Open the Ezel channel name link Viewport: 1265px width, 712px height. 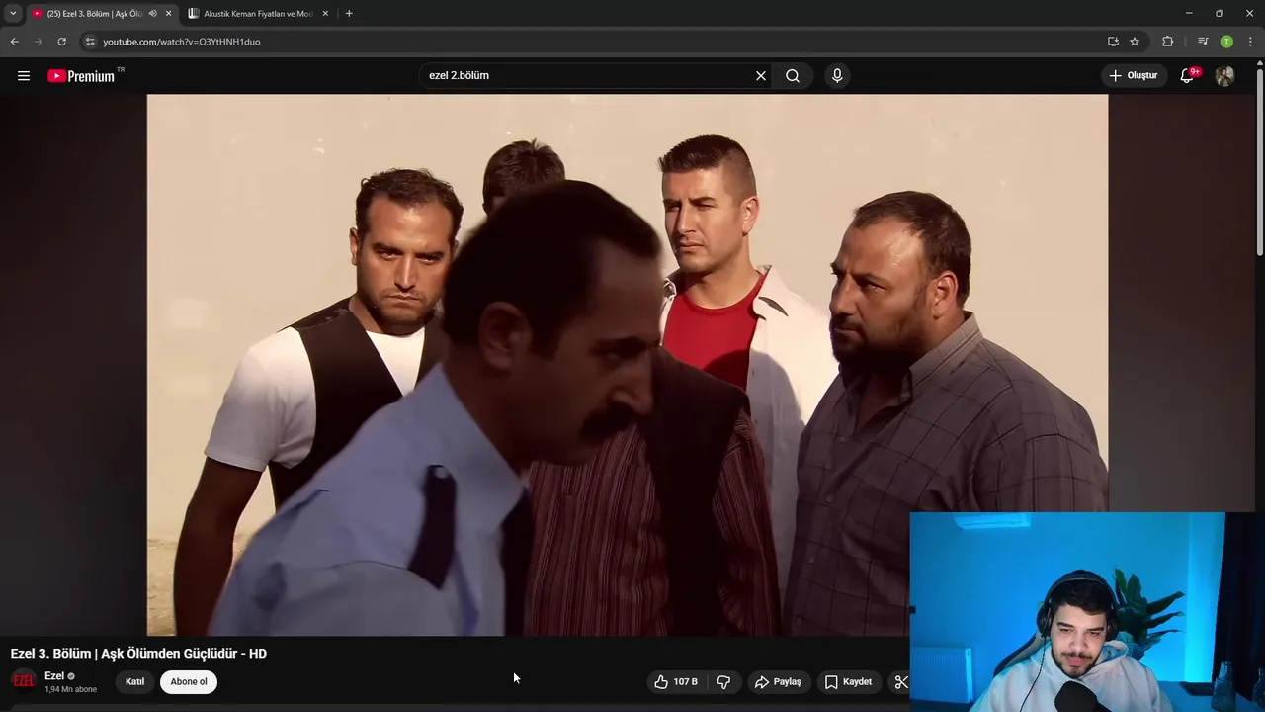click(x=54, y=676)
